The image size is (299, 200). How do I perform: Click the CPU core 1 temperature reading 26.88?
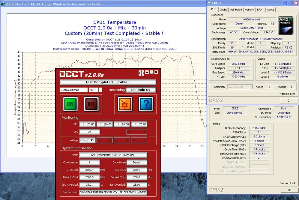click(x=87, y=124)
